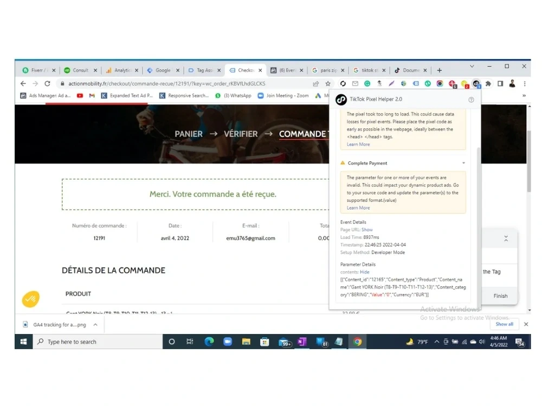Go back to previous page
This screenshot has width=542, height=406.
(x=23, y=83)
